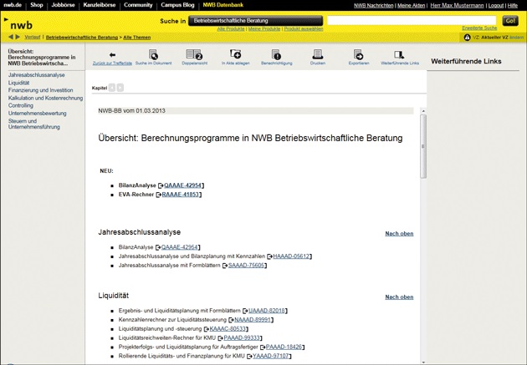The image size is (527, 365).
Task: Open the Benachrichtigung notification icon
Action: 276,54
